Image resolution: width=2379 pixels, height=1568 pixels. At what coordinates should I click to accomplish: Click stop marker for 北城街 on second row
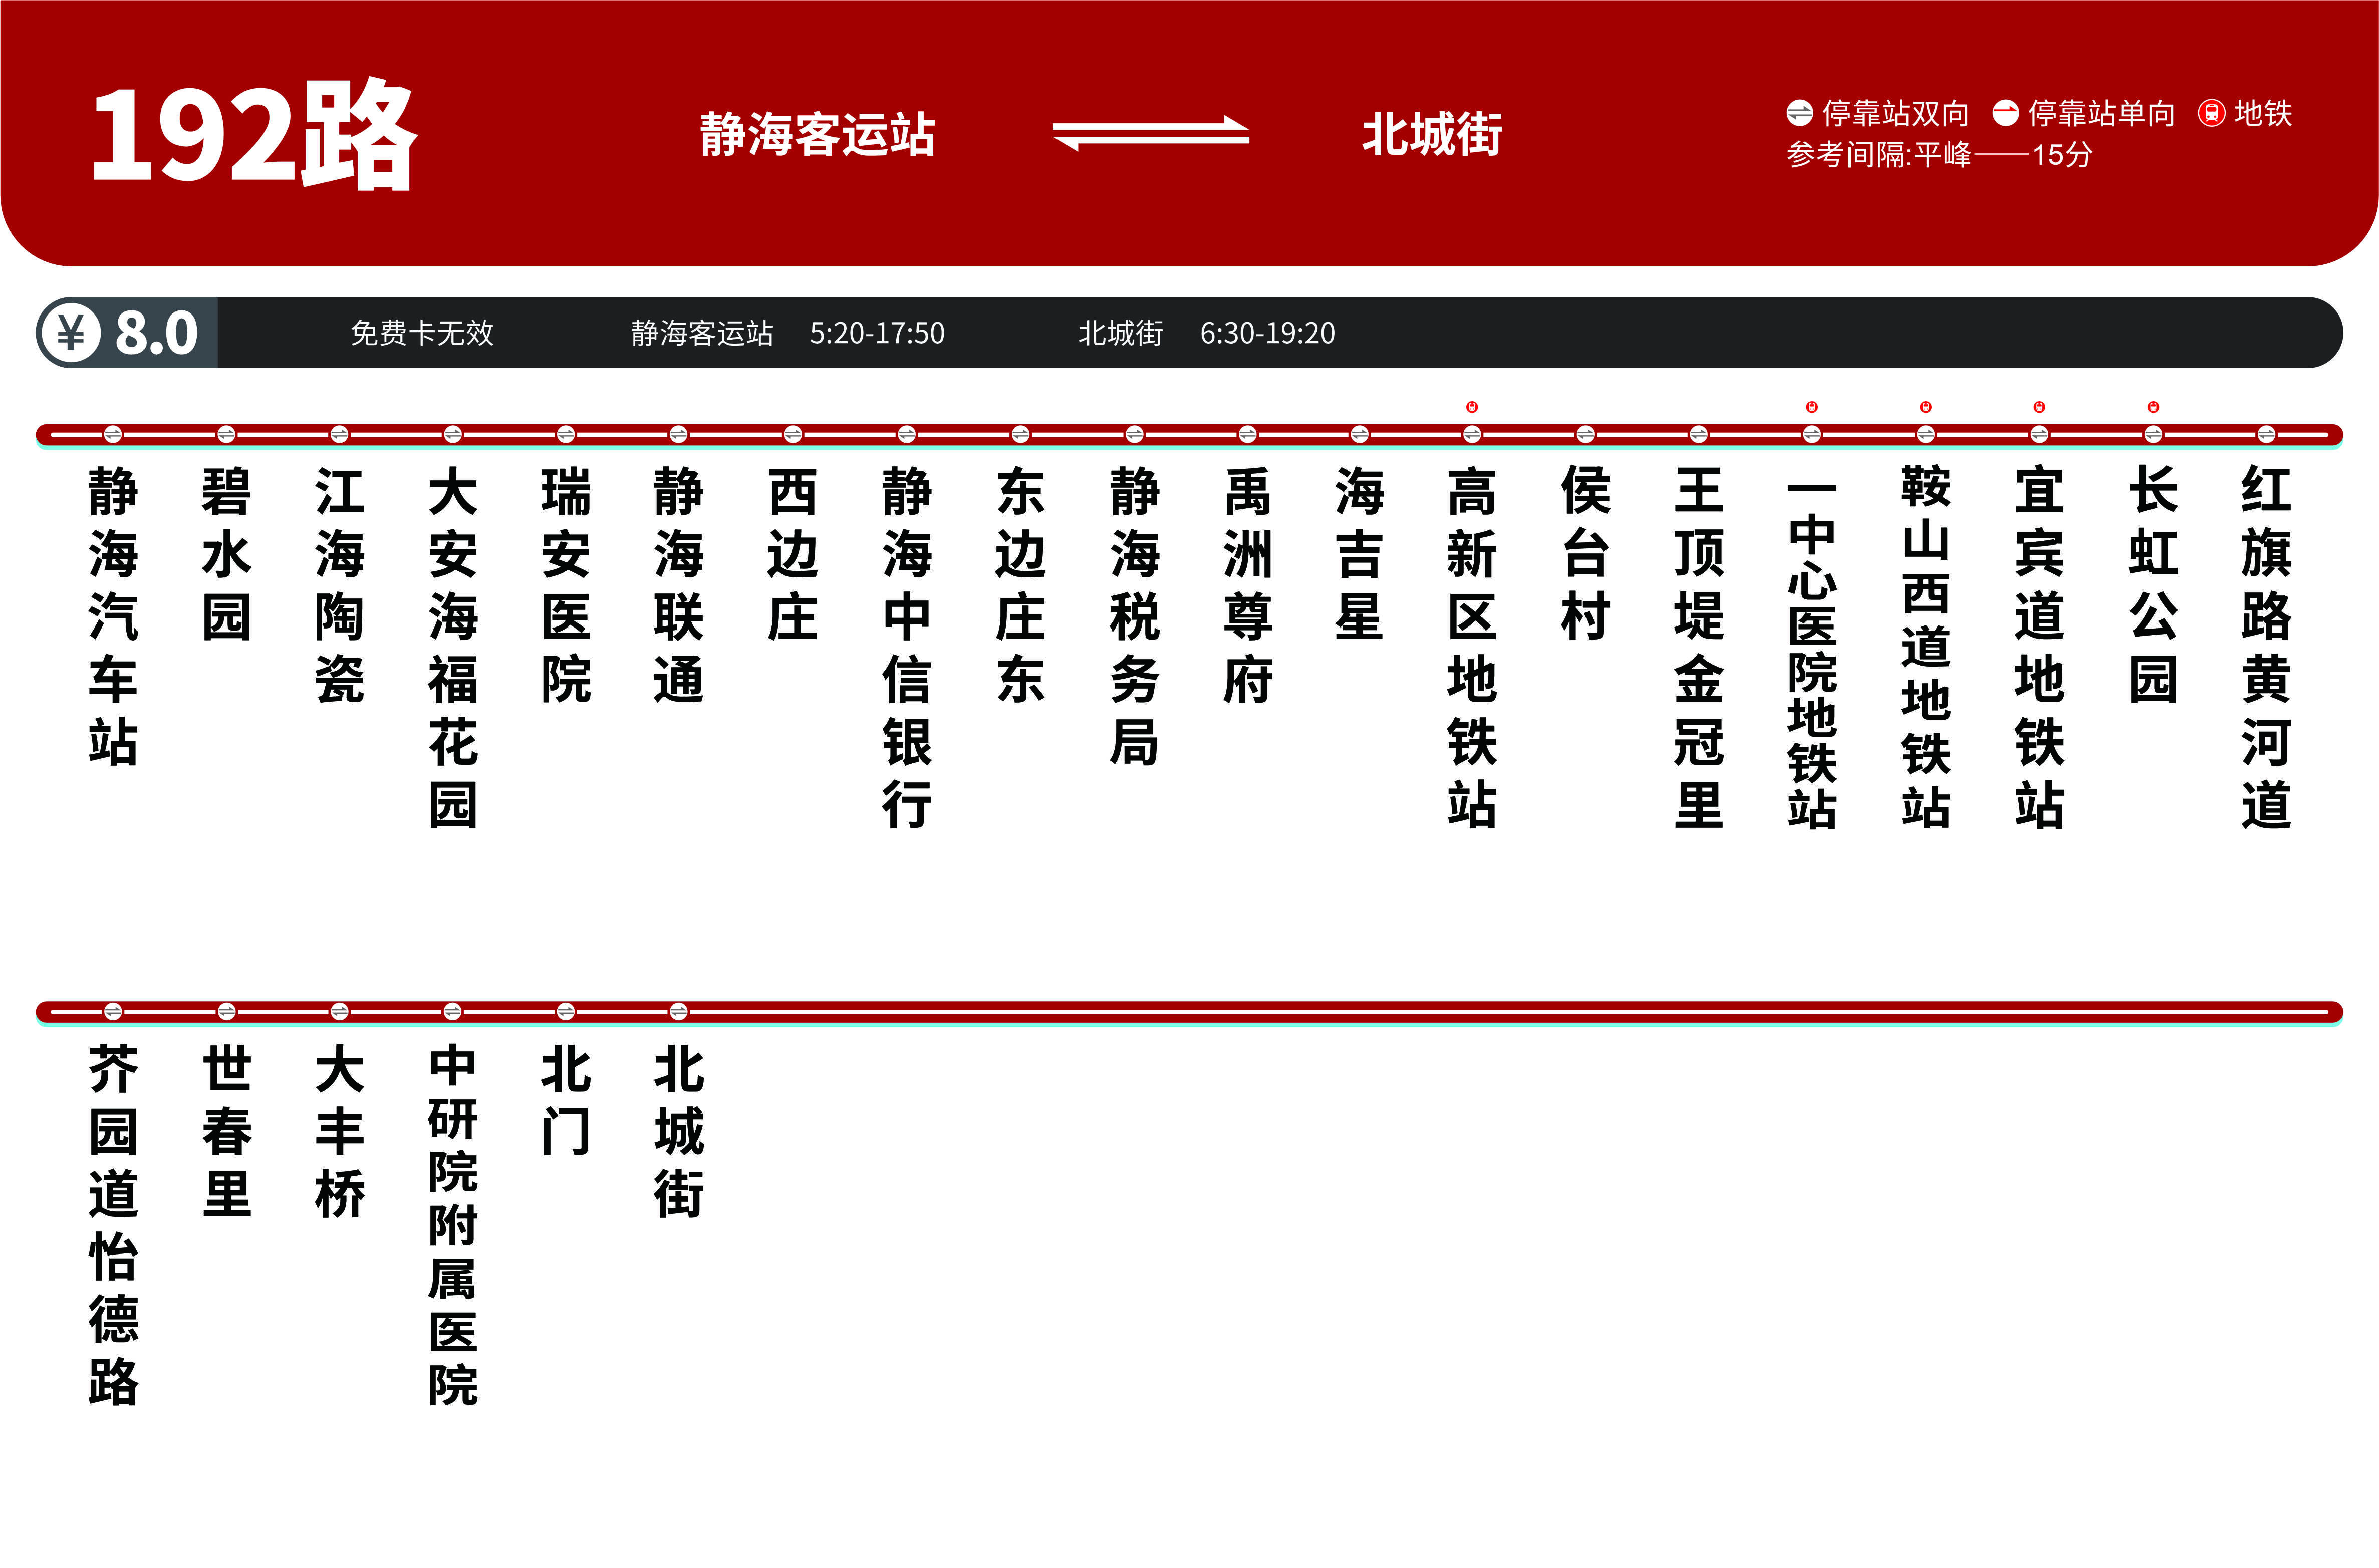pos(679,1011)
